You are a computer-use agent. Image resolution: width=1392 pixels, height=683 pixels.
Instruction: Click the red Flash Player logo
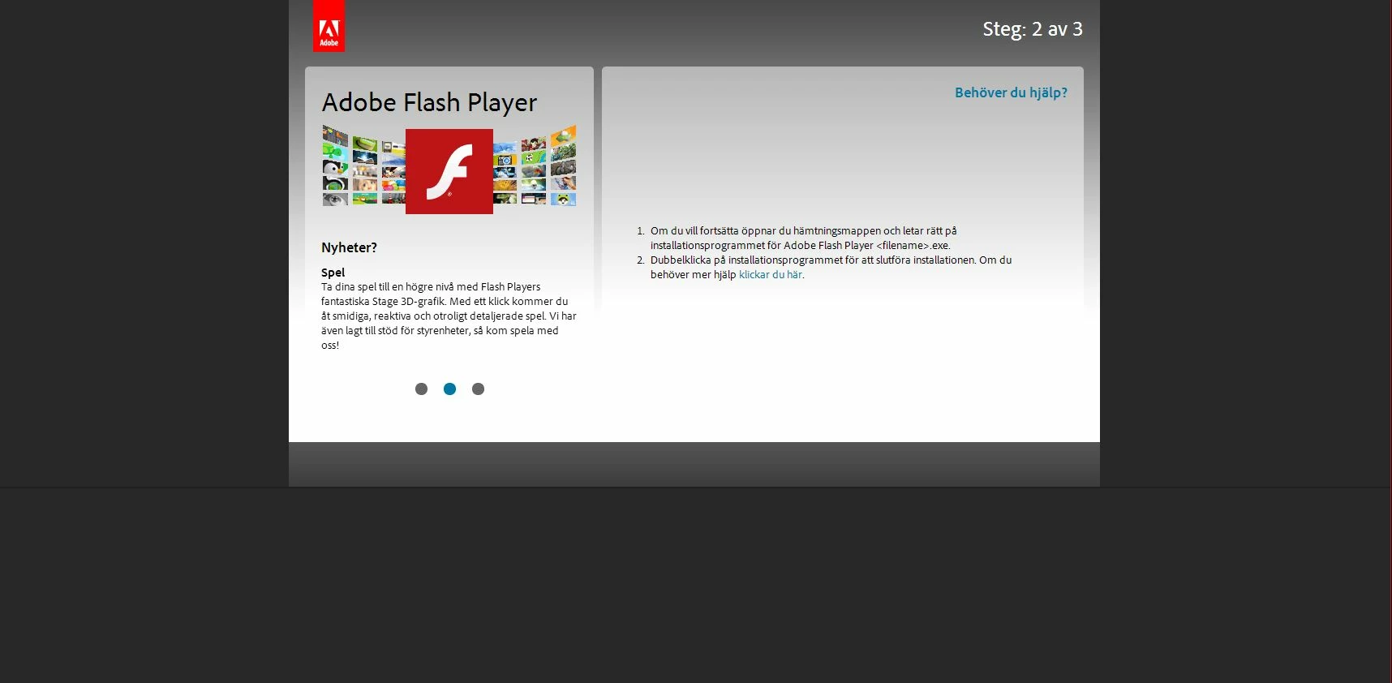[449, 171]
